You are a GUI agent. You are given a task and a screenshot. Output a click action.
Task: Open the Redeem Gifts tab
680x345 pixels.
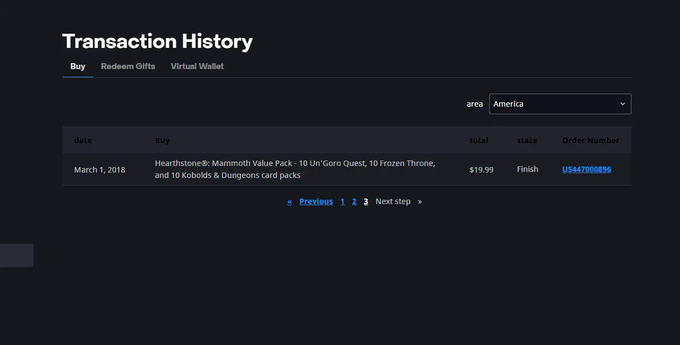click(128, 66)
